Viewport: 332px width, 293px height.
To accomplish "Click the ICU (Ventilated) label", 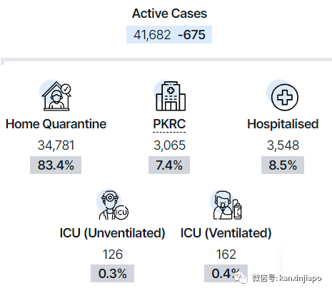I will 226,233.
